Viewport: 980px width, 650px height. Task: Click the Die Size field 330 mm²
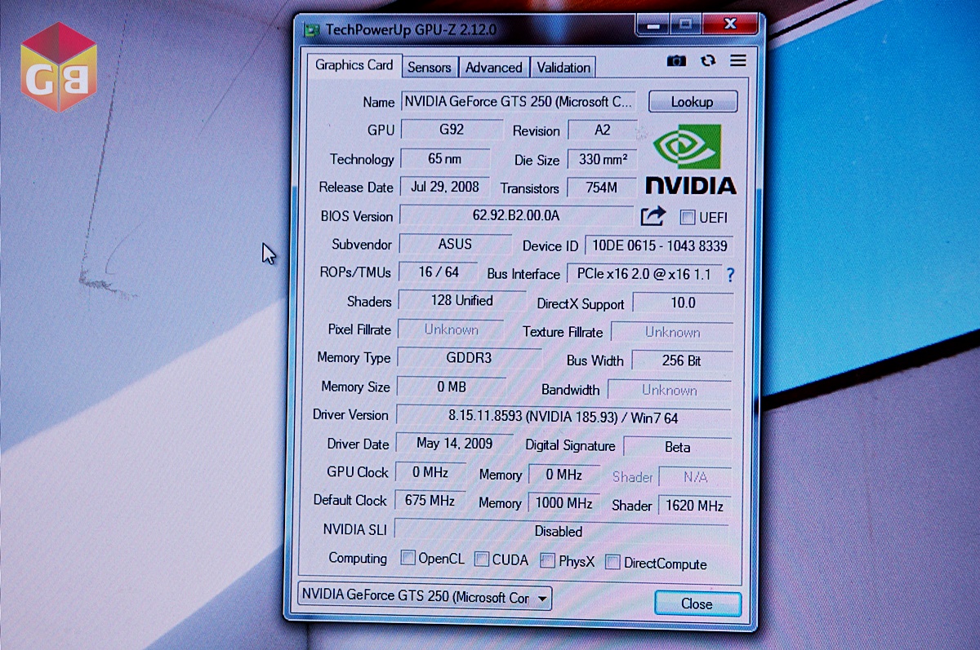pyautogui.click(x=603, y=160)
